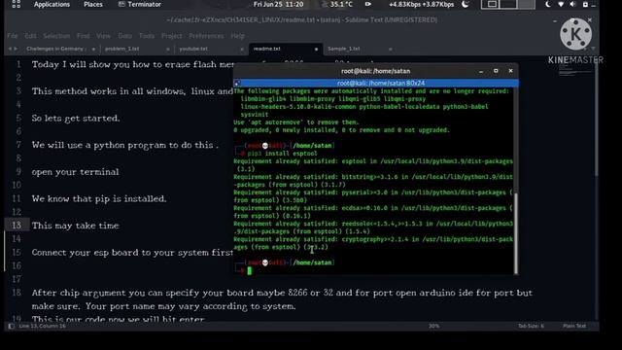The image size is (622, 350).
Task: Close the youtube.txt tab
Action: [242, 50]
